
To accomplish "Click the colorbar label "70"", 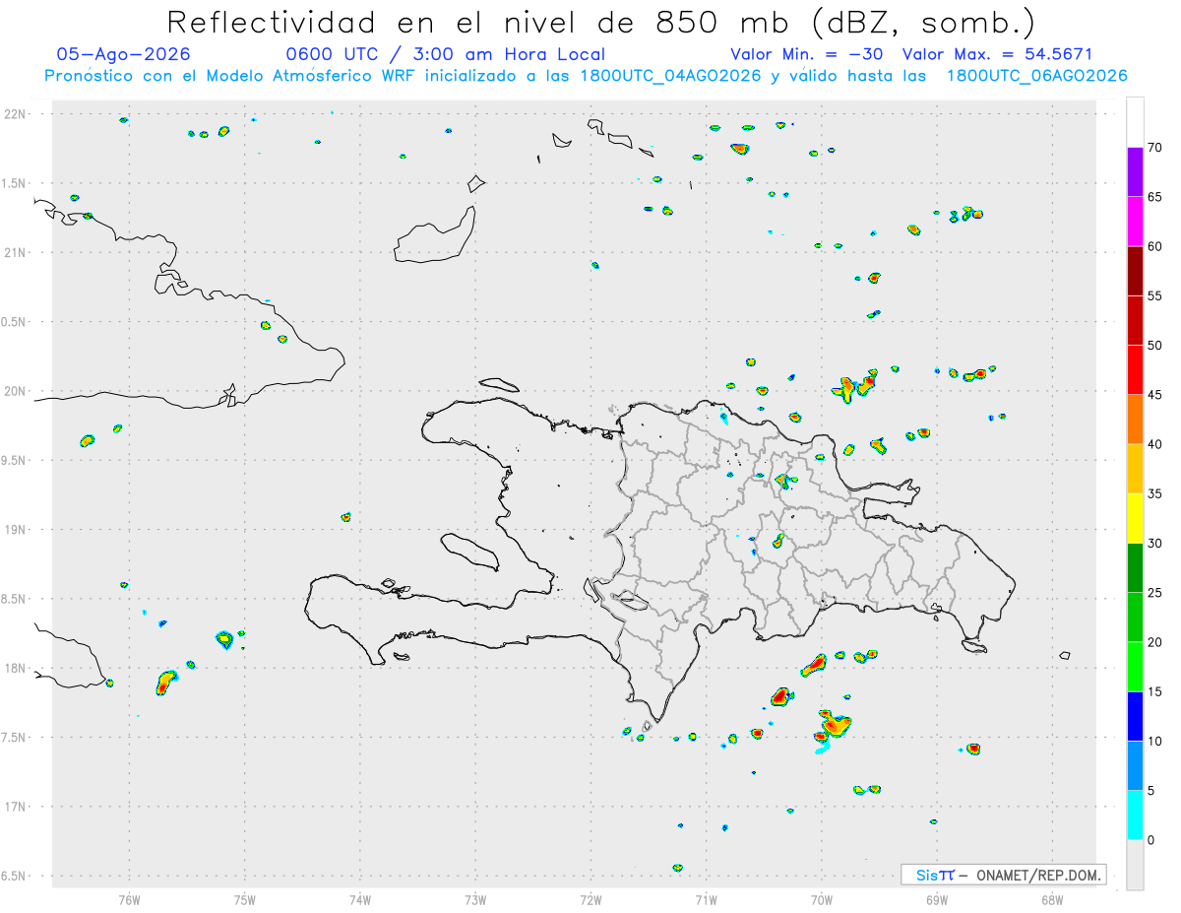I will pyautogui.click(x=1154, y=148).
